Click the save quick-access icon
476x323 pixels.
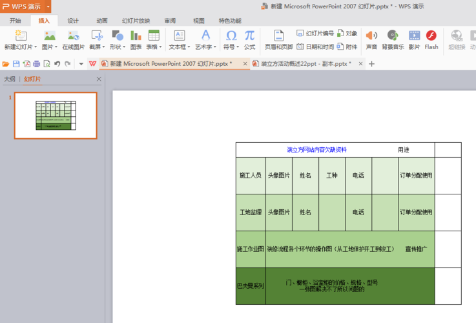(16, 64)
